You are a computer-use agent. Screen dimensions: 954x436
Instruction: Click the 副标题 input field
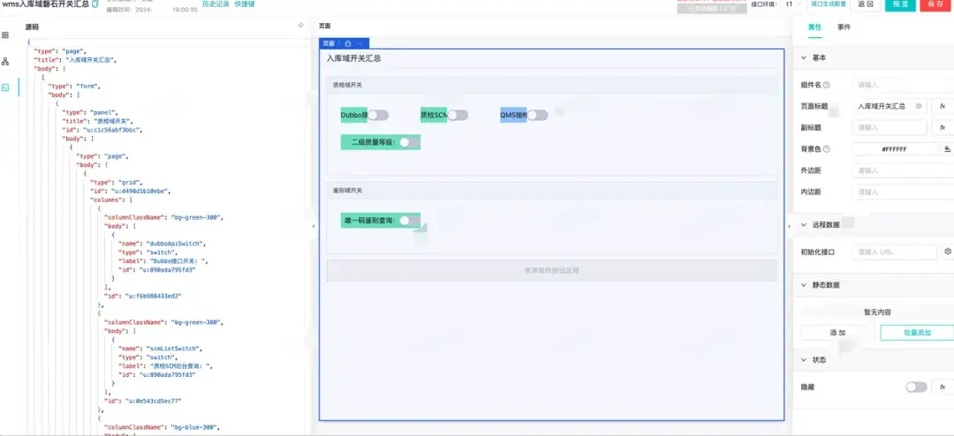890,128
